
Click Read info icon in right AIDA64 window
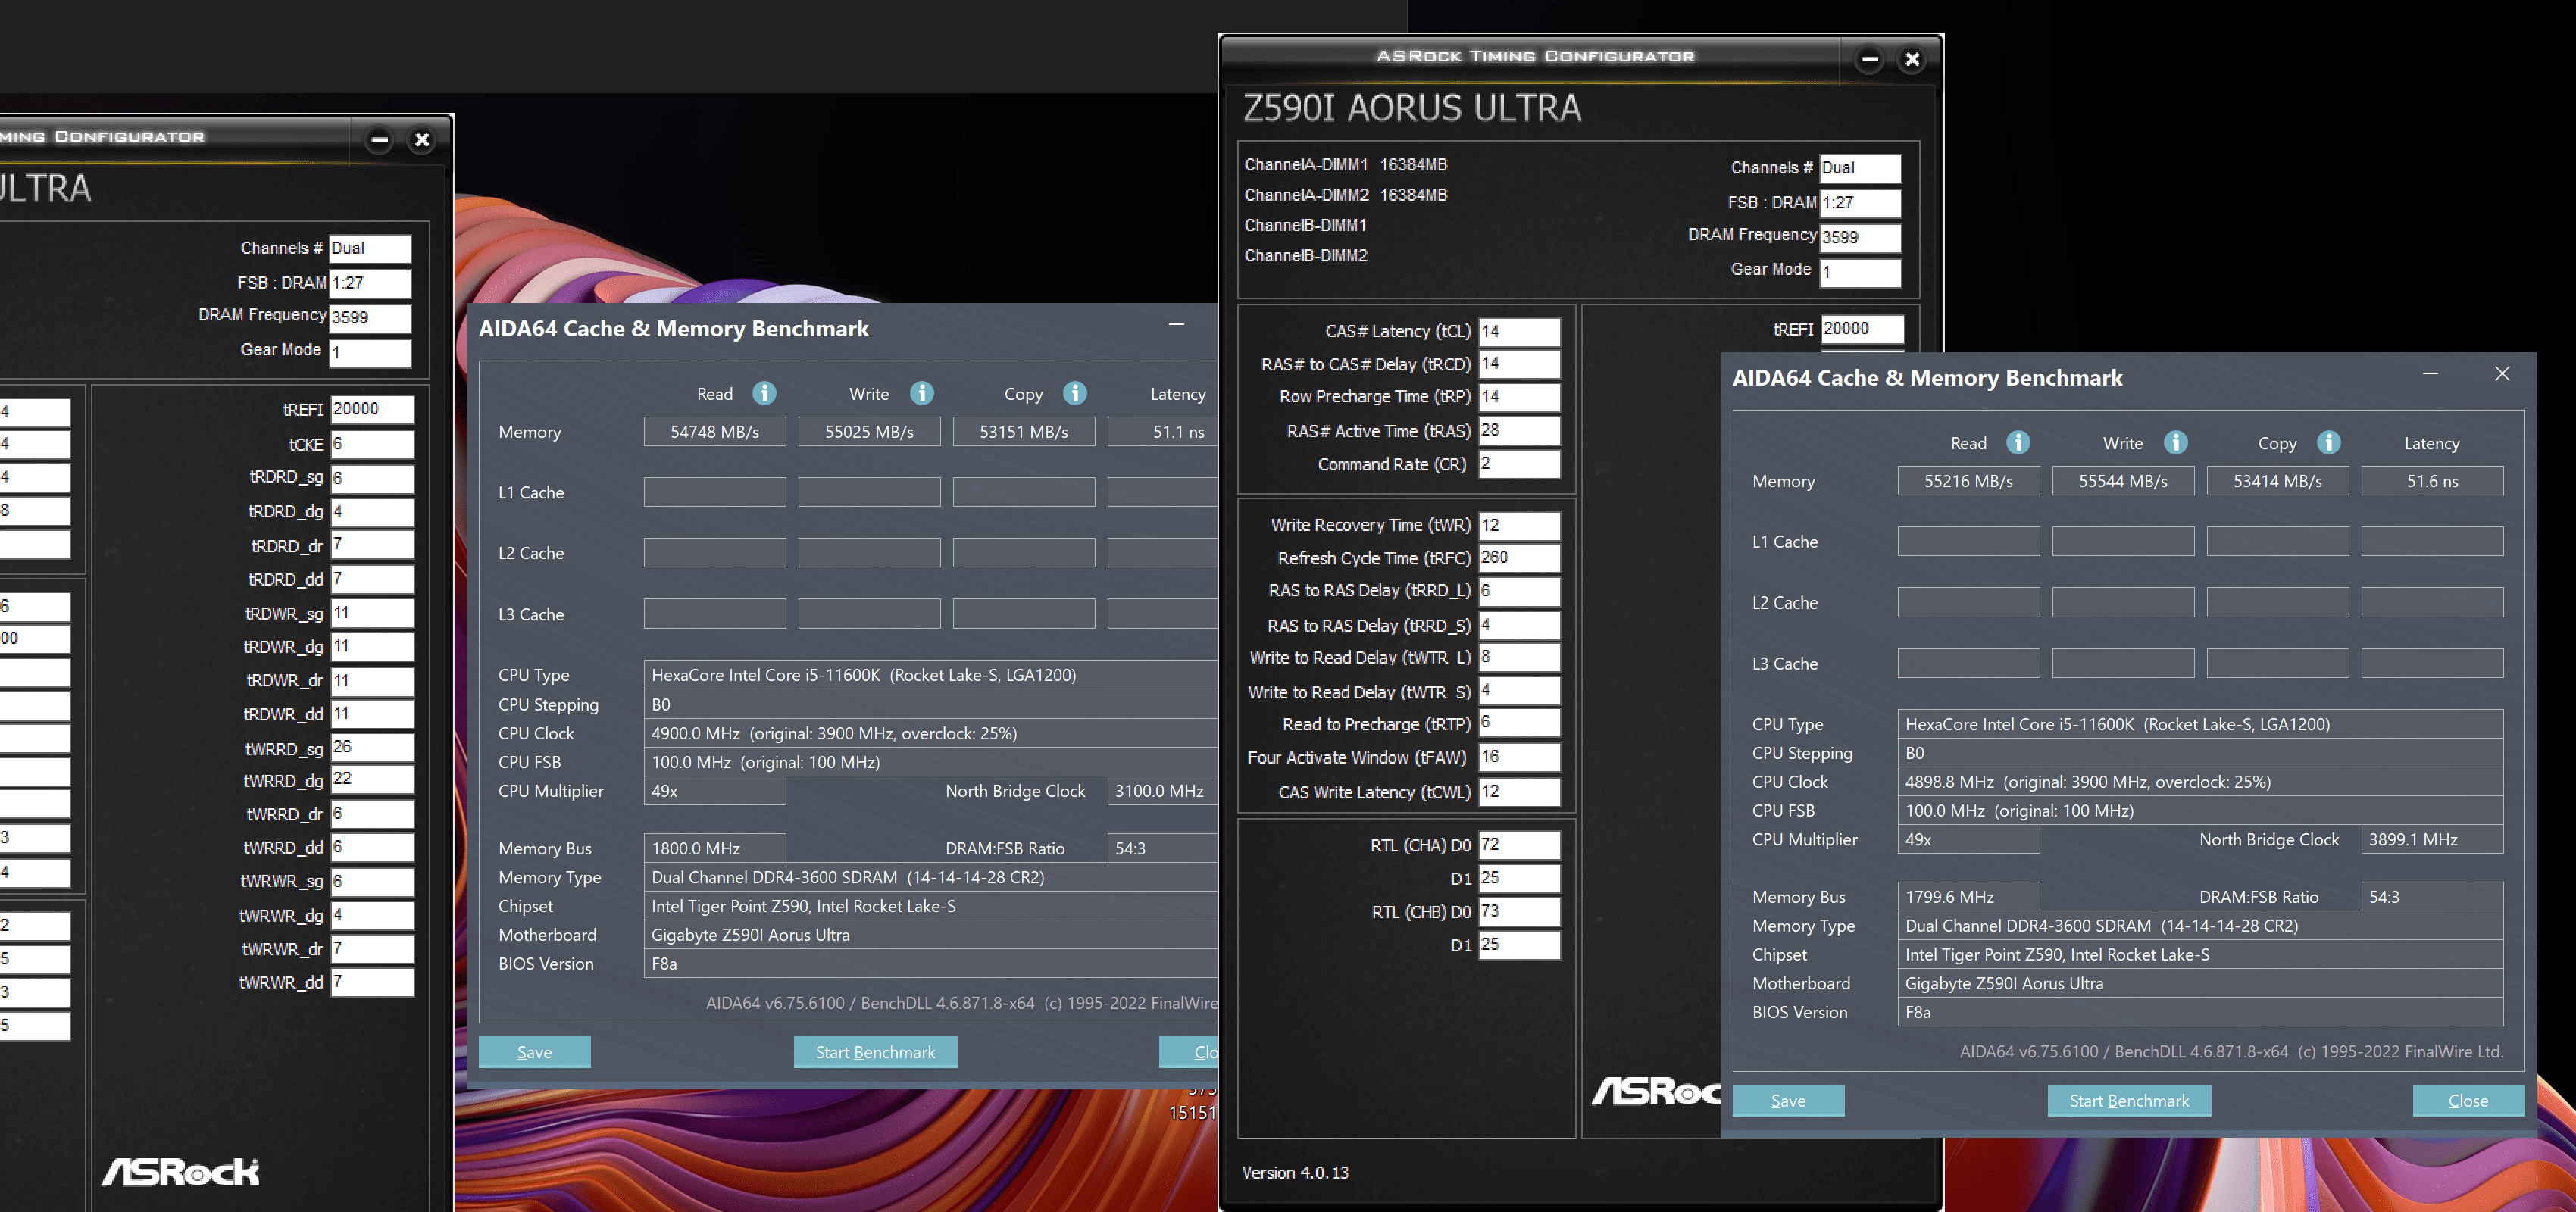click(x=2018, y=442)
